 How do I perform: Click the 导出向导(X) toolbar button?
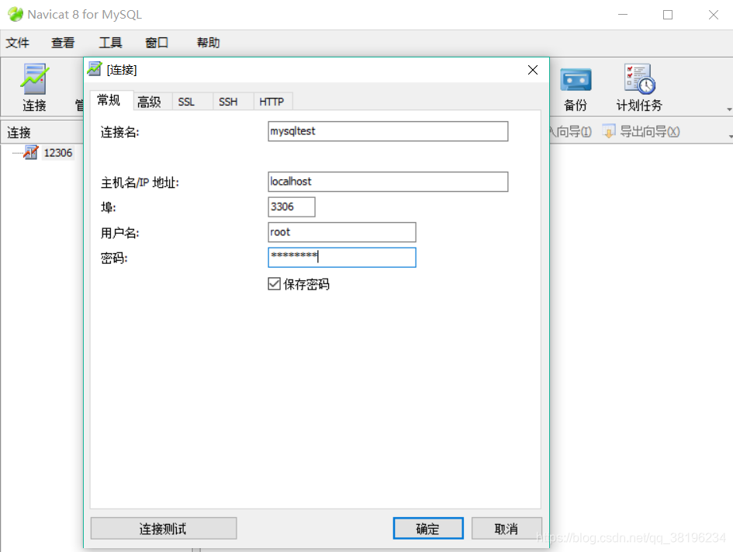click(x=641, y=131)
